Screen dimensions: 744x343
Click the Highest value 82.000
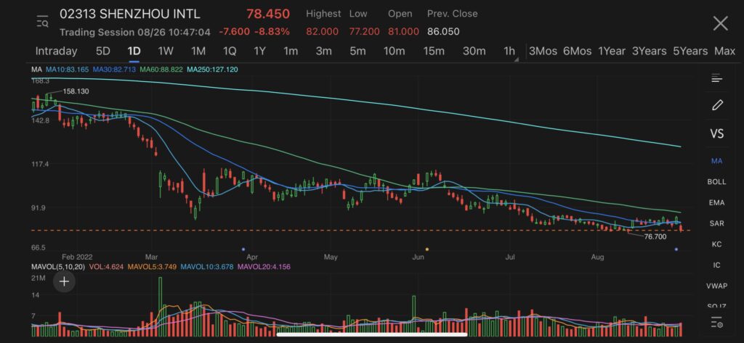322,32
